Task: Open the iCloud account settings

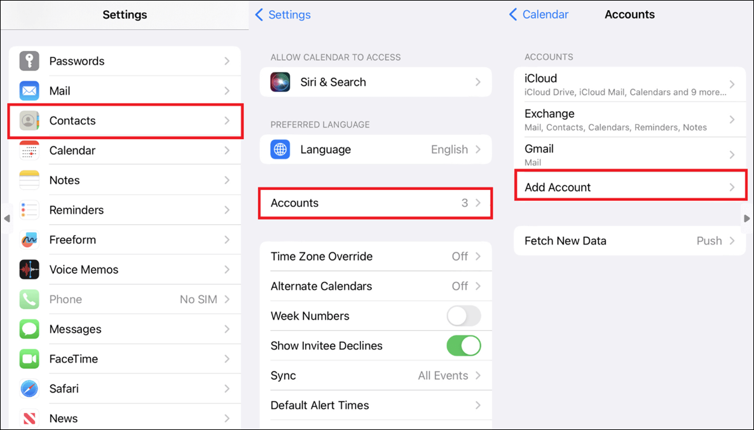Action: [x=629, y=84]
